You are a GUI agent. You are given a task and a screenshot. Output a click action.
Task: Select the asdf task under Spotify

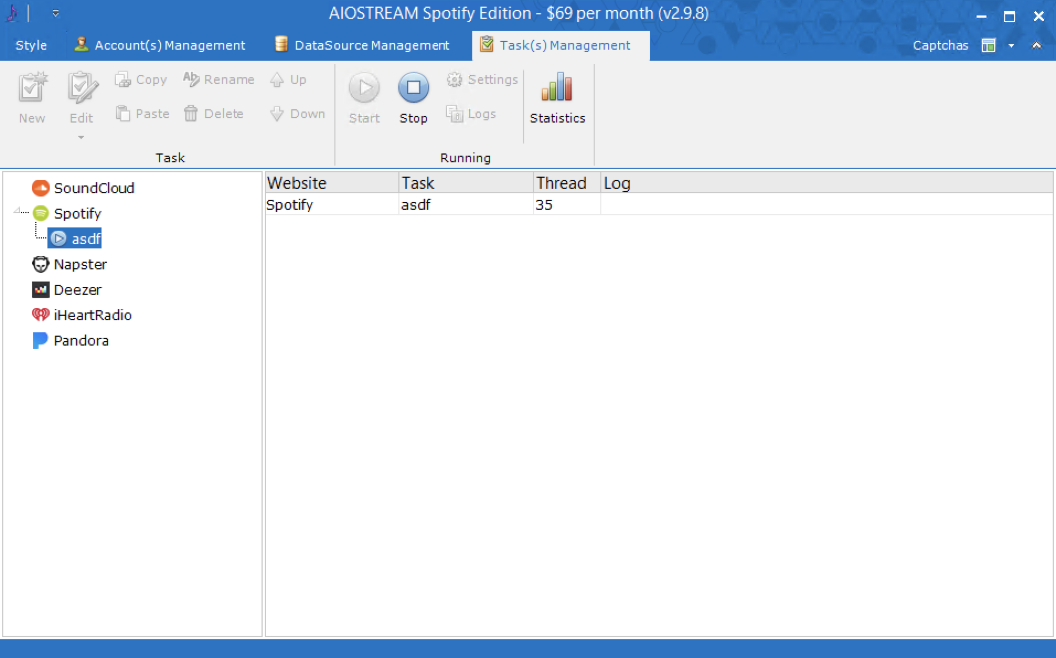(86, 239)
